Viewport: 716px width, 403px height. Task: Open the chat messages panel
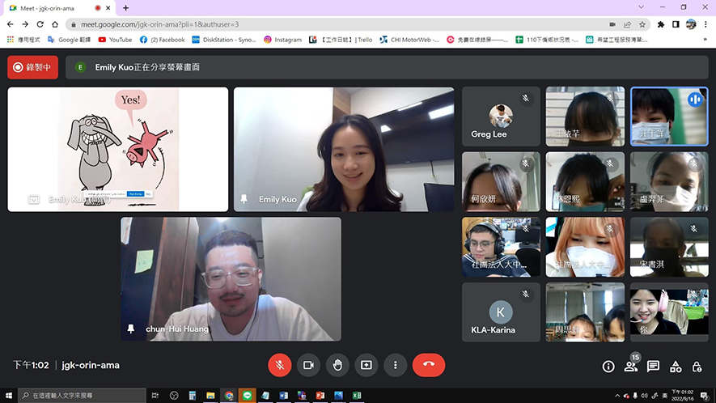653,367
